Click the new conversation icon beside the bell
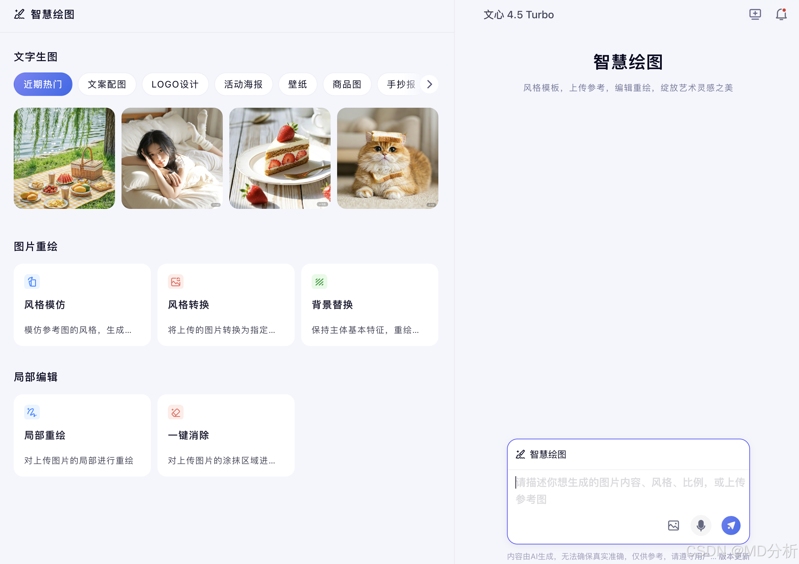This screenshot has width=799, height=564. pos(755,14)
